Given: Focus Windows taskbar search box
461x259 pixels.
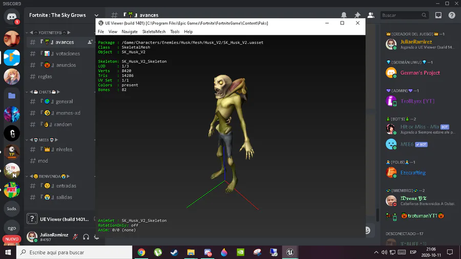Looking at the screenshot, I should (74, 252).
